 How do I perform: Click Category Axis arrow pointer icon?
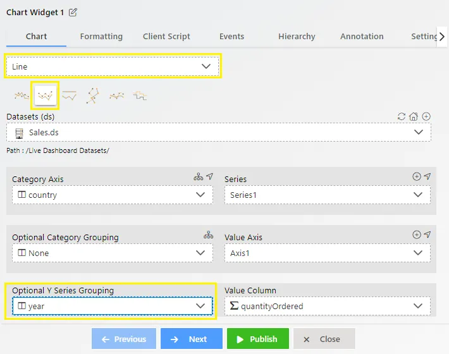tap(210, 176)
